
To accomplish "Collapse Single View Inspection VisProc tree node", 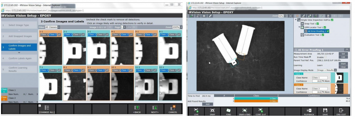I will [x=296, y=20].
